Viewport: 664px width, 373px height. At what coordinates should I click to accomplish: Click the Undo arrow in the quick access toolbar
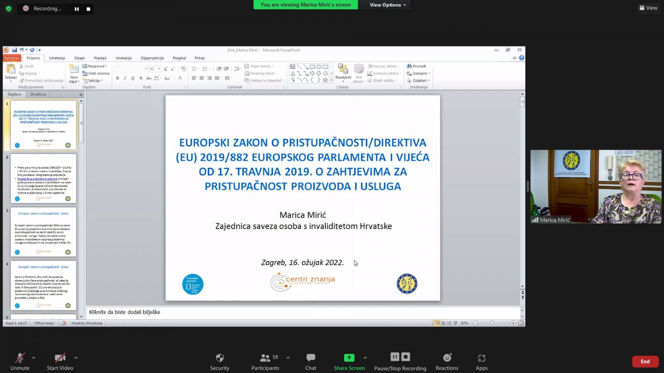tap(22, 50)
